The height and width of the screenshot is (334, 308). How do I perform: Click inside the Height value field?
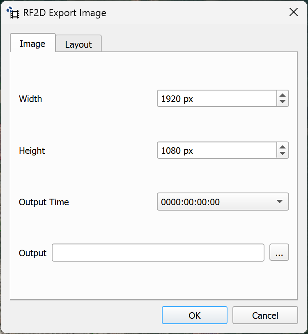[x=216, y=151]
